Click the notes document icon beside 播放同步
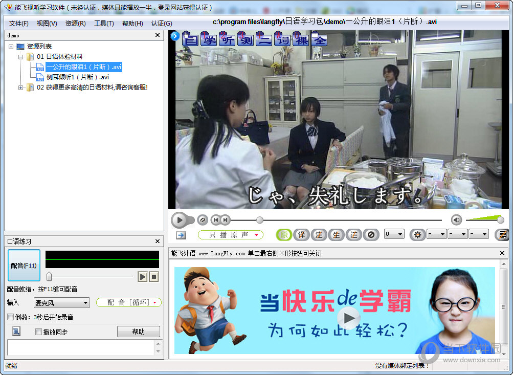This screenshot has width=513, height=375. tap(16, 331)
